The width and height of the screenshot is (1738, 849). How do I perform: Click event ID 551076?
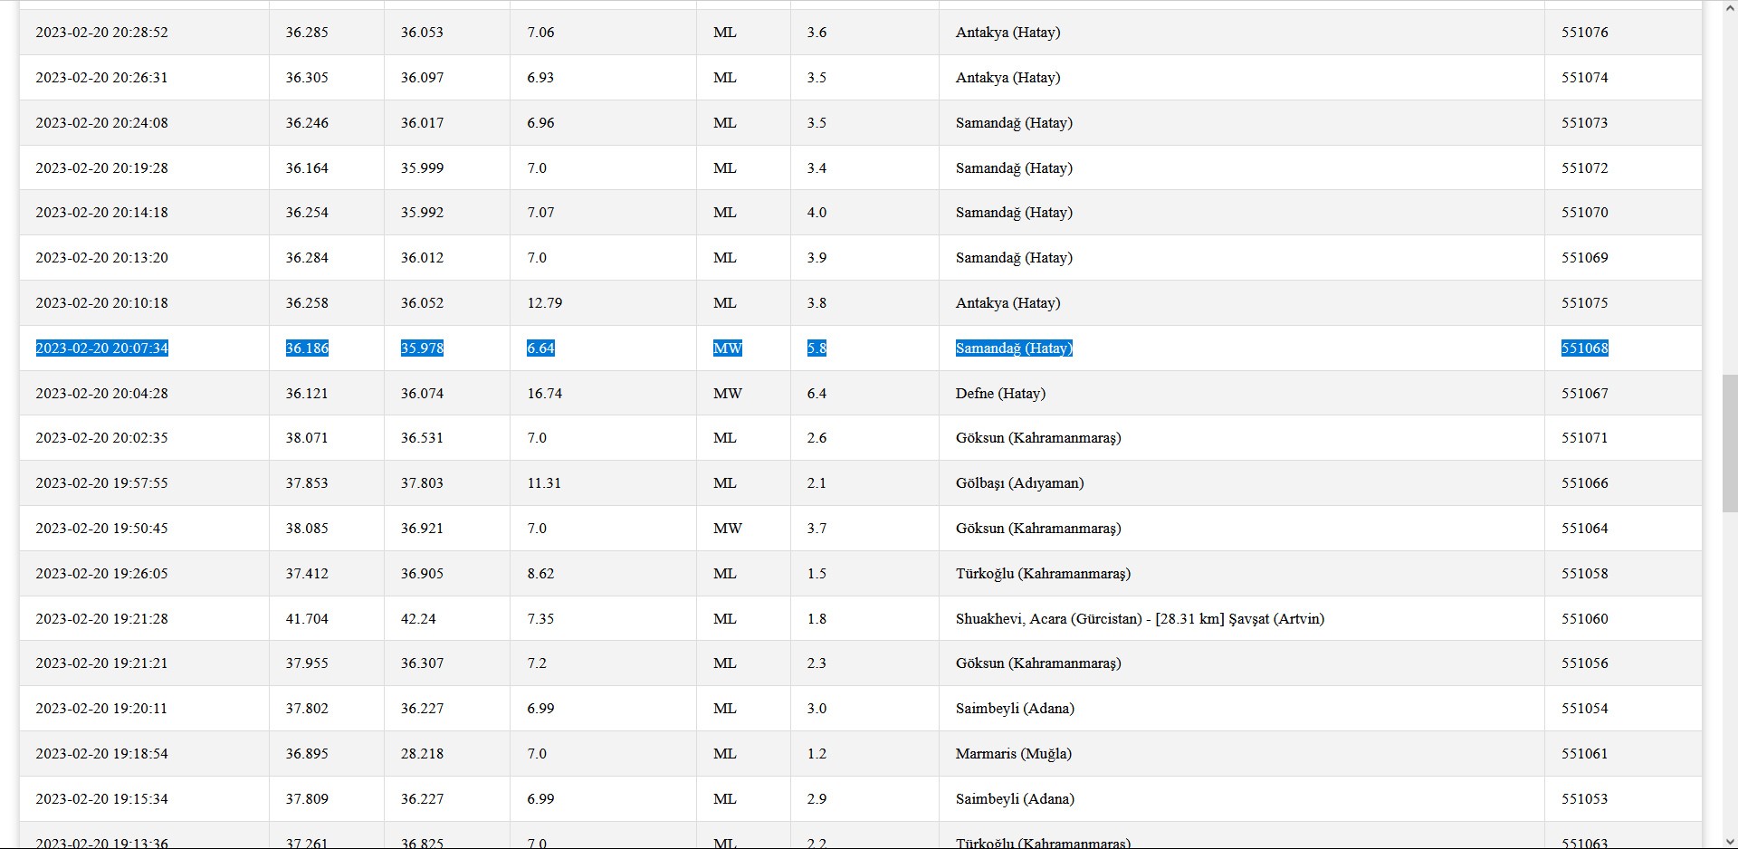tap(1585, 33)
